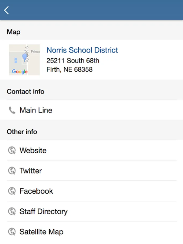183x244 pixels.
Task: Click the globe icon next to Facebook
Action: coord(12,191)
